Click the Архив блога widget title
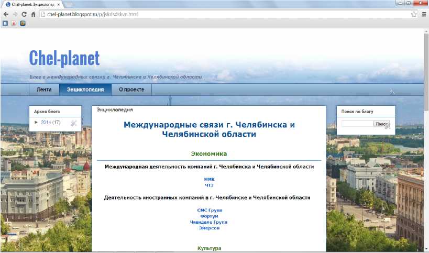The height and width of the screenshot is (253, 429). [x=47, y=112]
